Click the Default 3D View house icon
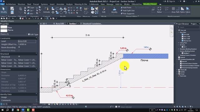Viewport: 200px width, 112px height. pyautogui.click(x=41, y=18)
